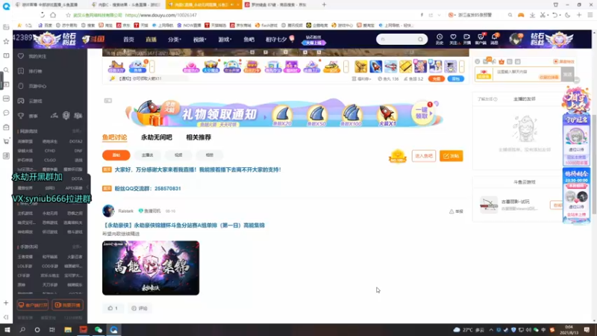Click the chat message input field
Image resolution: width=597 pixels, height=336 pixels.
[x=527, y=74]
